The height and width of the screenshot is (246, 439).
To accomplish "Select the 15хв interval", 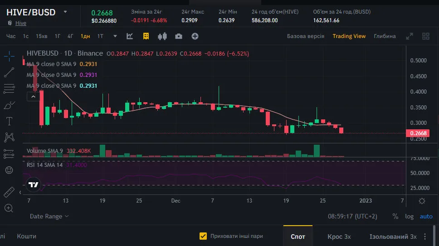I will 41,36.
